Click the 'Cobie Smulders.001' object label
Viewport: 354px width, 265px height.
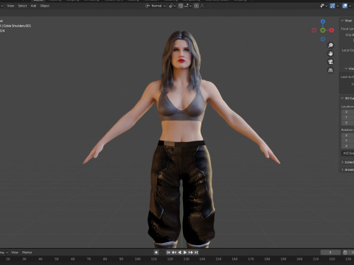[17, 26]
